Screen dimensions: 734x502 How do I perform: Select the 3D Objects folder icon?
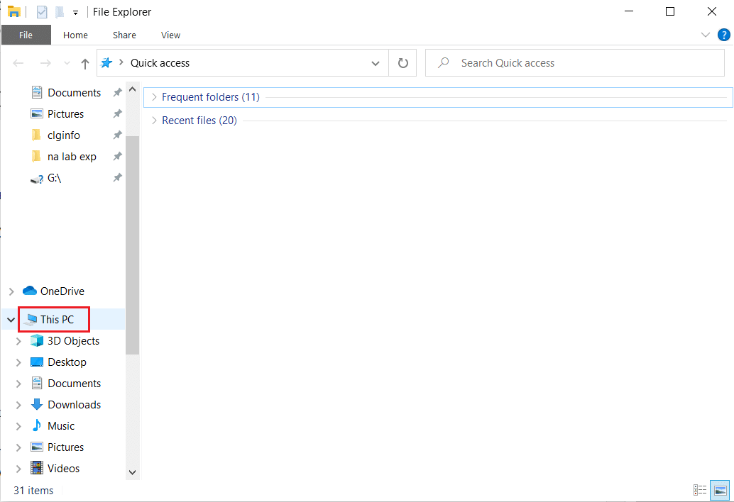[x=37, y=341]
